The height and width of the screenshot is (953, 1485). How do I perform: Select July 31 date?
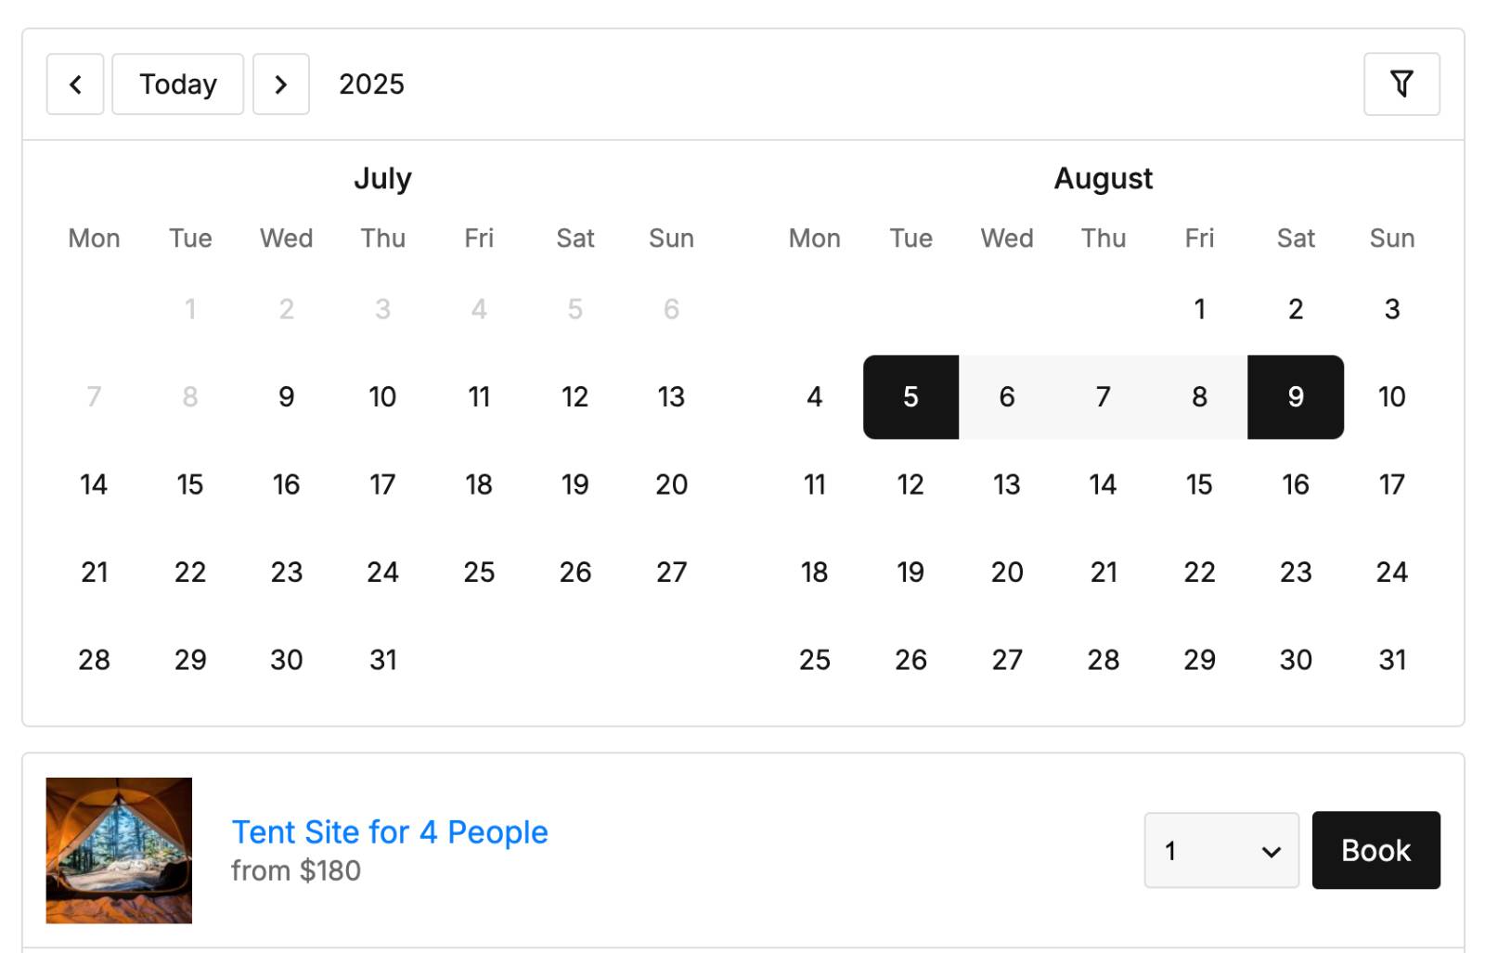pos(382,660)
